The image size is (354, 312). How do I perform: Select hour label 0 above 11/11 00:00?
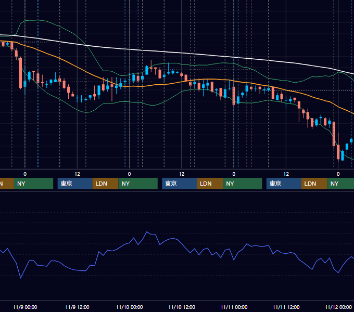[x=234, y=174]
